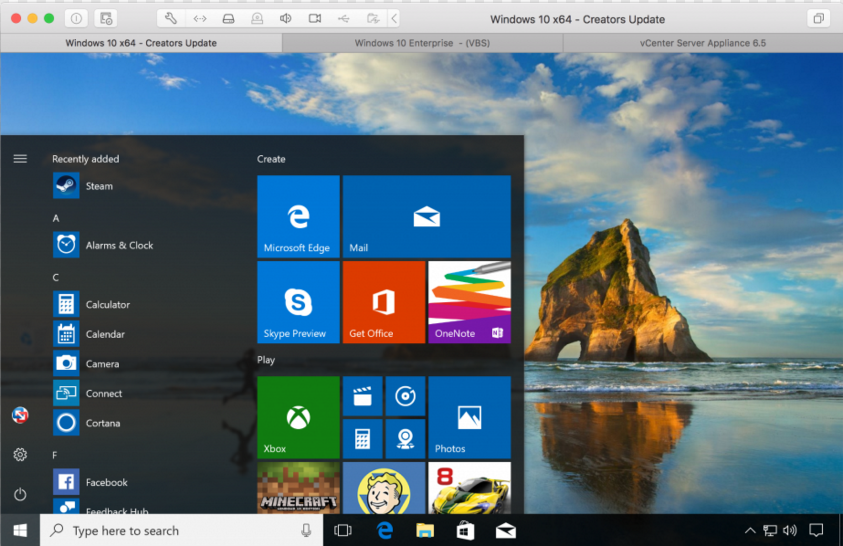Click the power button in the Start menu
Viewport: 843px width, 546px height.
tap(20, 494)
